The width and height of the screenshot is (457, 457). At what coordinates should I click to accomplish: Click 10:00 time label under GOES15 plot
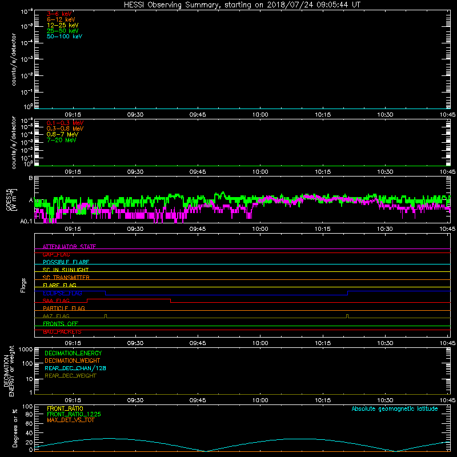coord(260,229)
